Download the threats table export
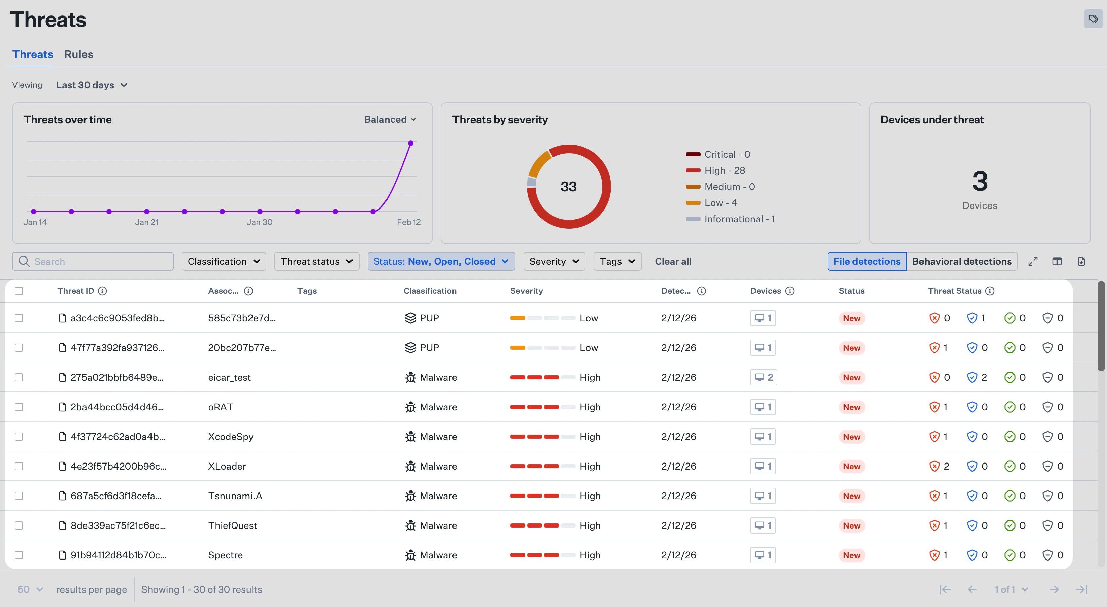The height and width of the screenshot is (607, 1107). (1082, 261)
